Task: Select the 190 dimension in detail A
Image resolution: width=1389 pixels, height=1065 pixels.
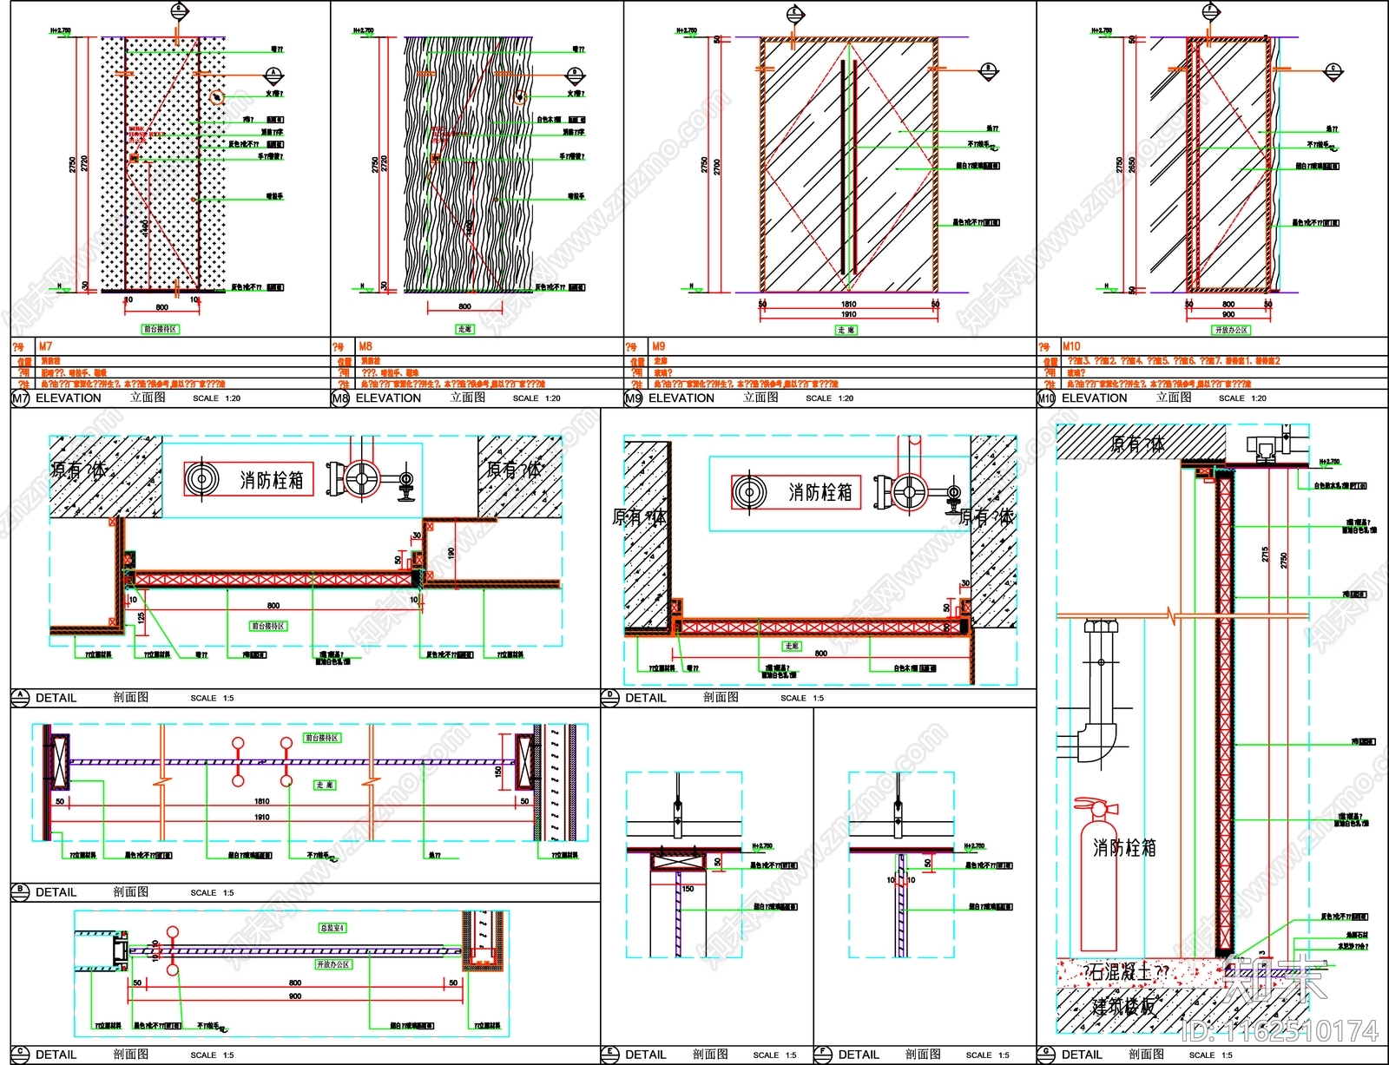Action: point(451,553)
